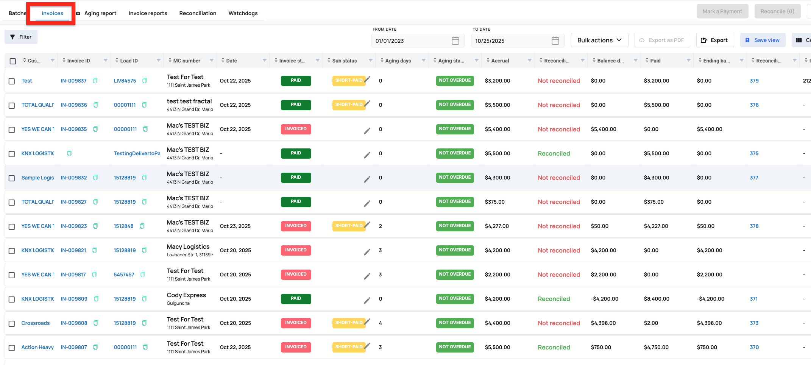Edit sub status pencil for IN-009835
811x365 pixels.
pyautogui.click(x=367, y=131)
